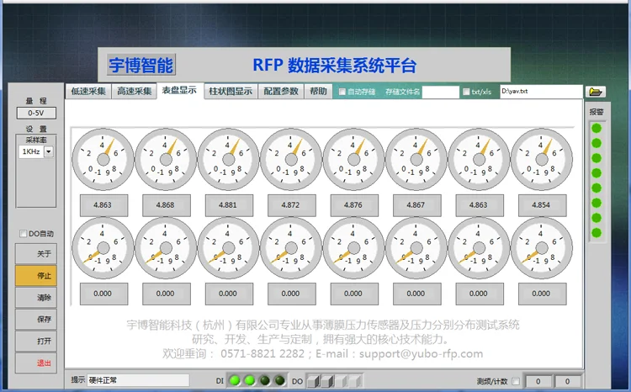
Task: Click the D:\yav.txt path field
Action: pyautogui.click(x=541, y=92)
